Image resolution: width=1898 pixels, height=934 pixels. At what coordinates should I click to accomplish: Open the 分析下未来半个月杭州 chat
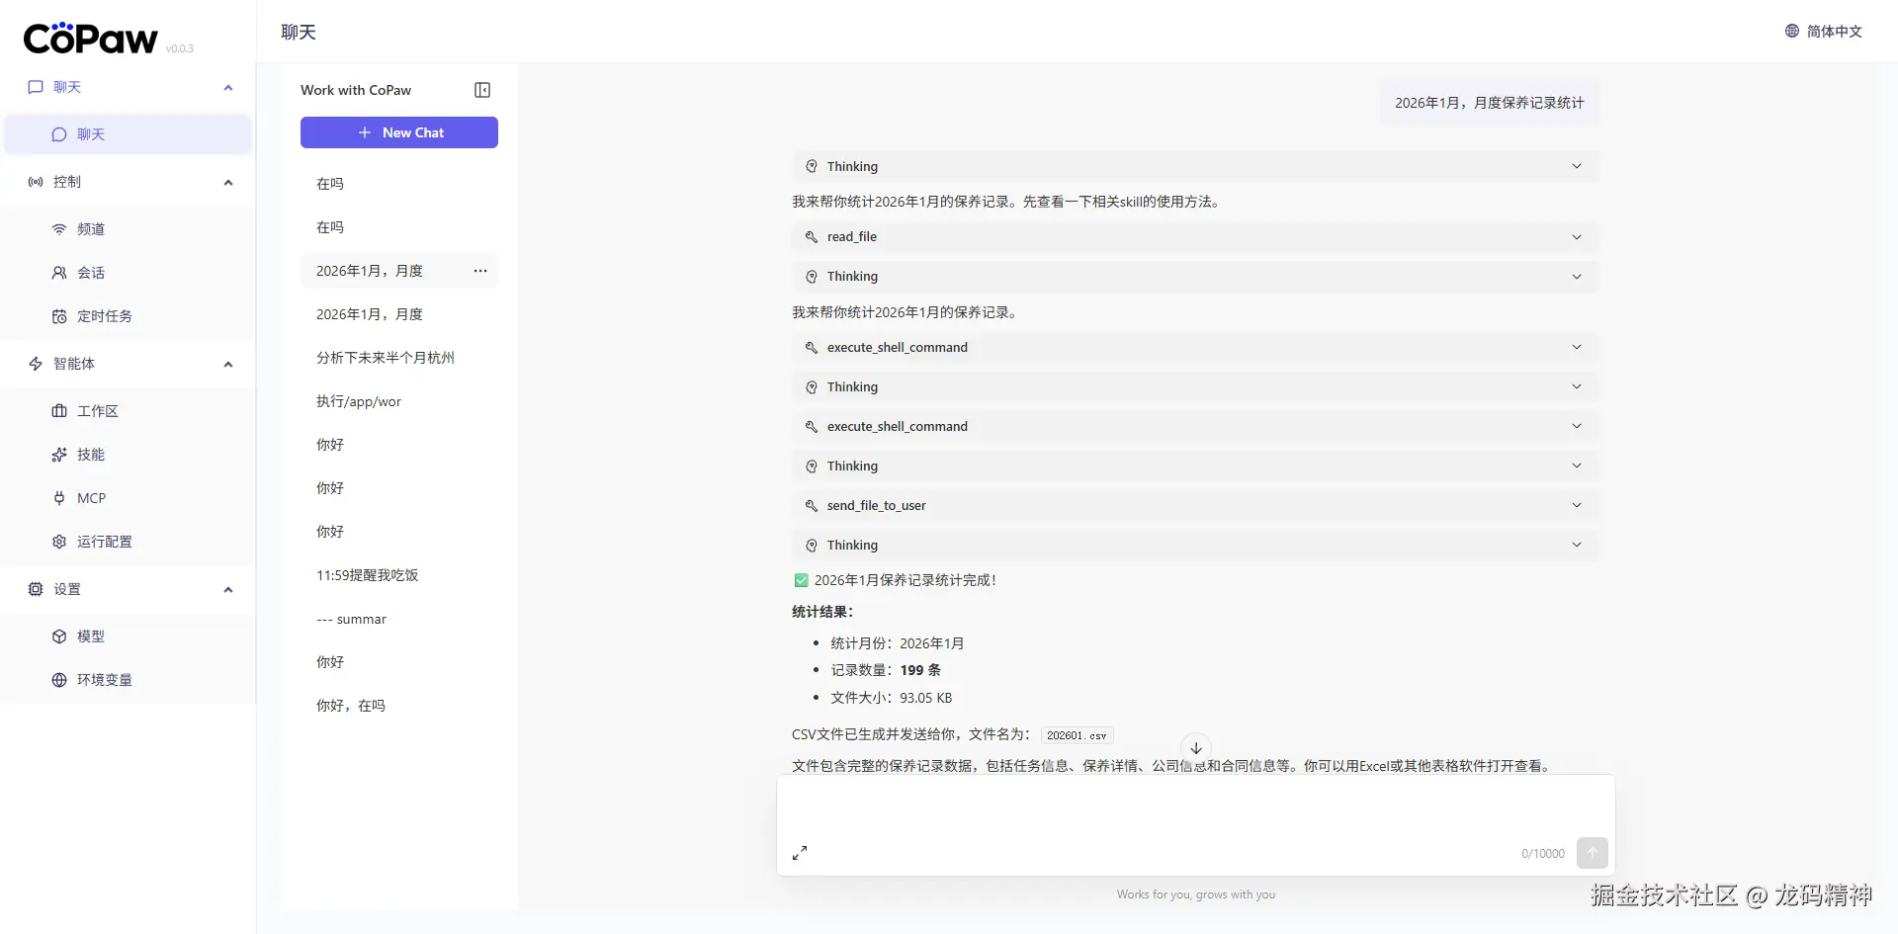pyautogui.click(x=399, y=358)
